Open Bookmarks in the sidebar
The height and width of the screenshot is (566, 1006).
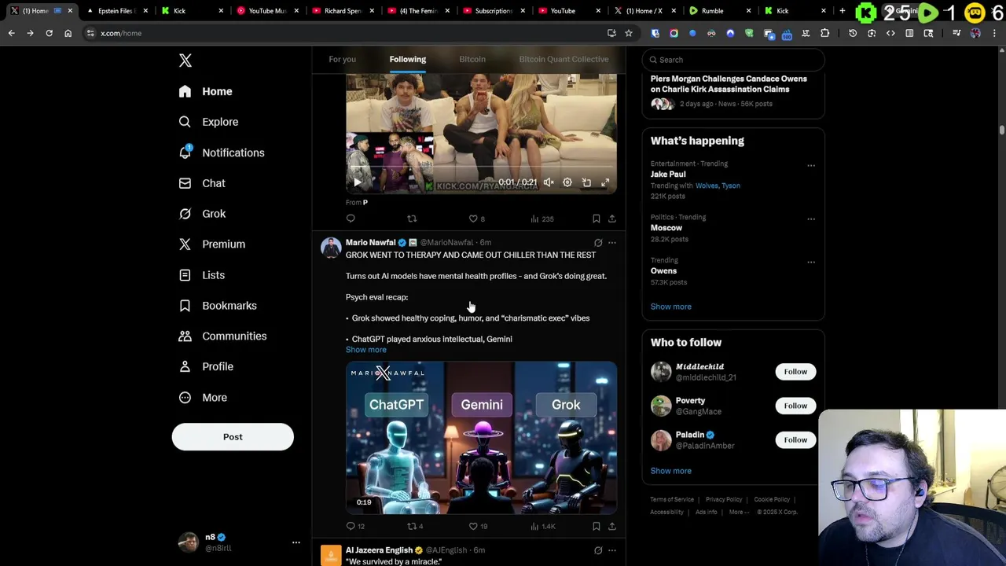pos(218,306)
